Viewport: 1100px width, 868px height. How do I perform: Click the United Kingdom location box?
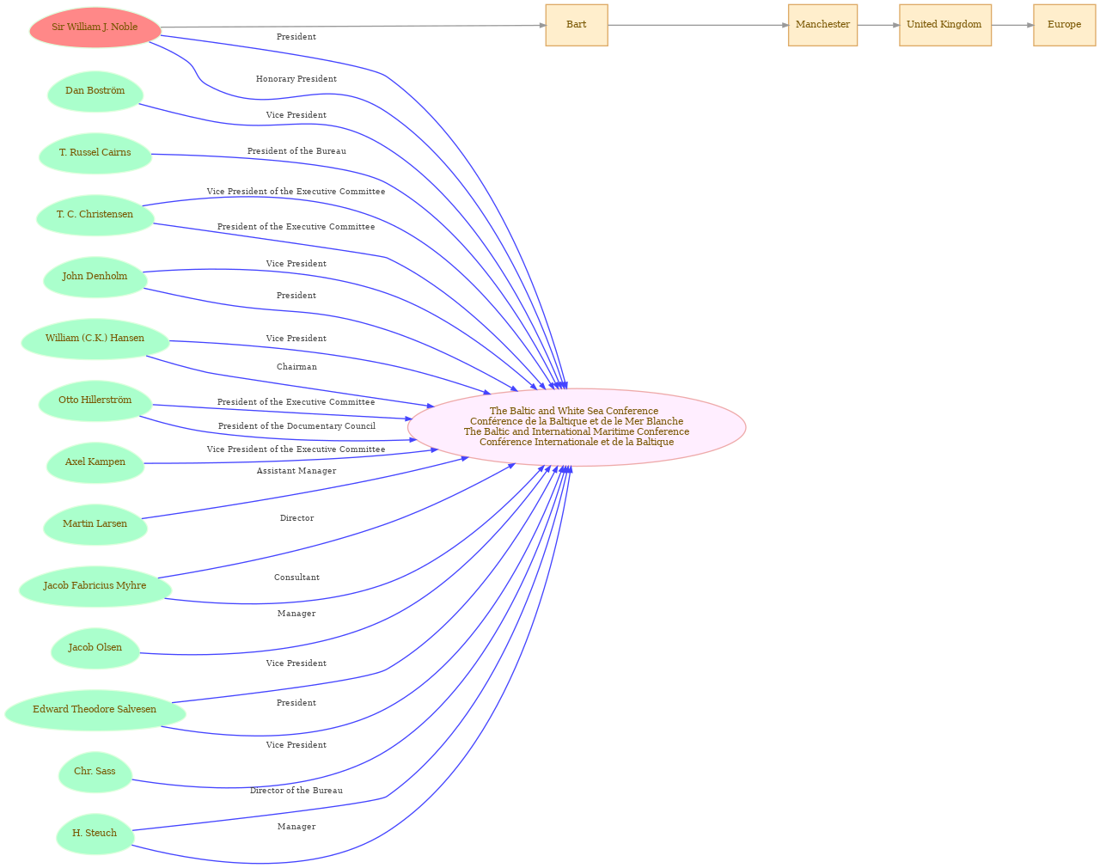(x=944, y=25)
